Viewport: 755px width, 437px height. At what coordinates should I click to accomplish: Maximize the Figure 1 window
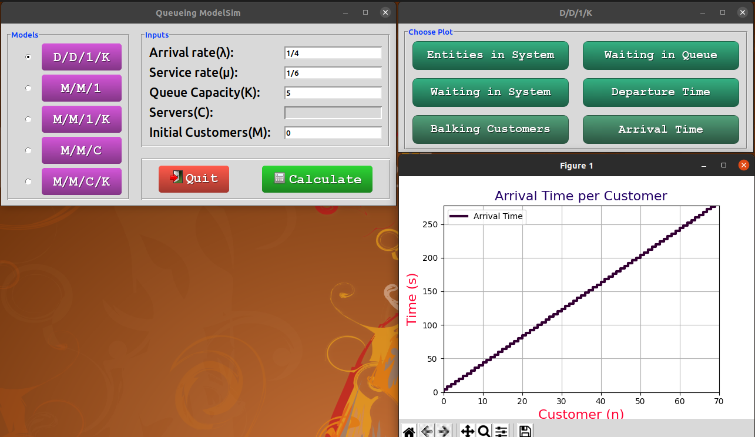click(724, 166)
